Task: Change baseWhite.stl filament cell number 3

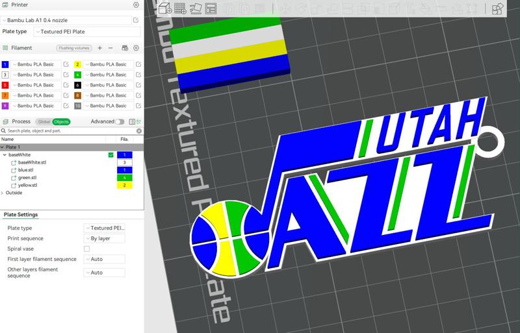Action: (x=125, y=162)
